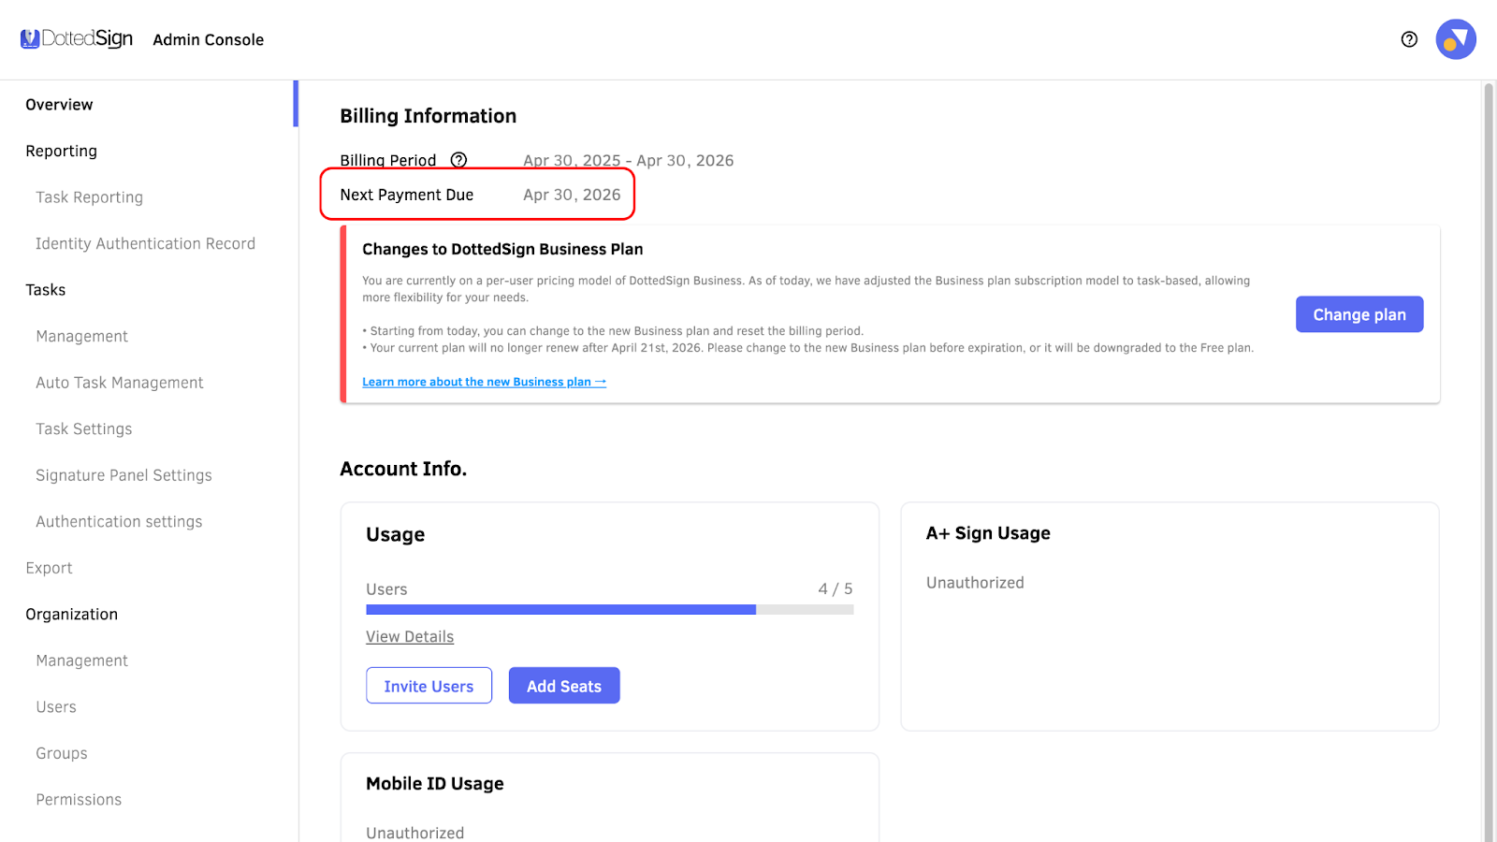Open View Details link under Usage
Image resolution: width=1497 pixels, height=842 pixels.
(410, 637)
